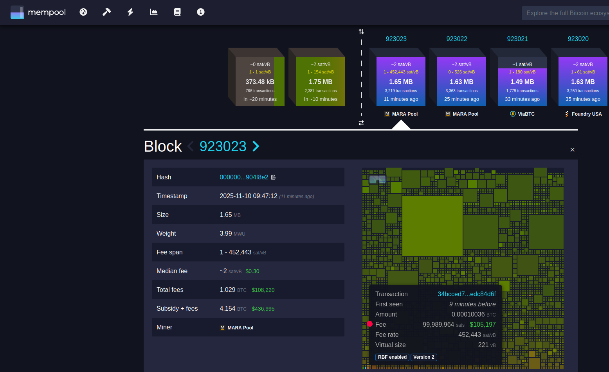Open the dashboard gauge icon in navbar
The image size is (609, 372).
[83, 12]
